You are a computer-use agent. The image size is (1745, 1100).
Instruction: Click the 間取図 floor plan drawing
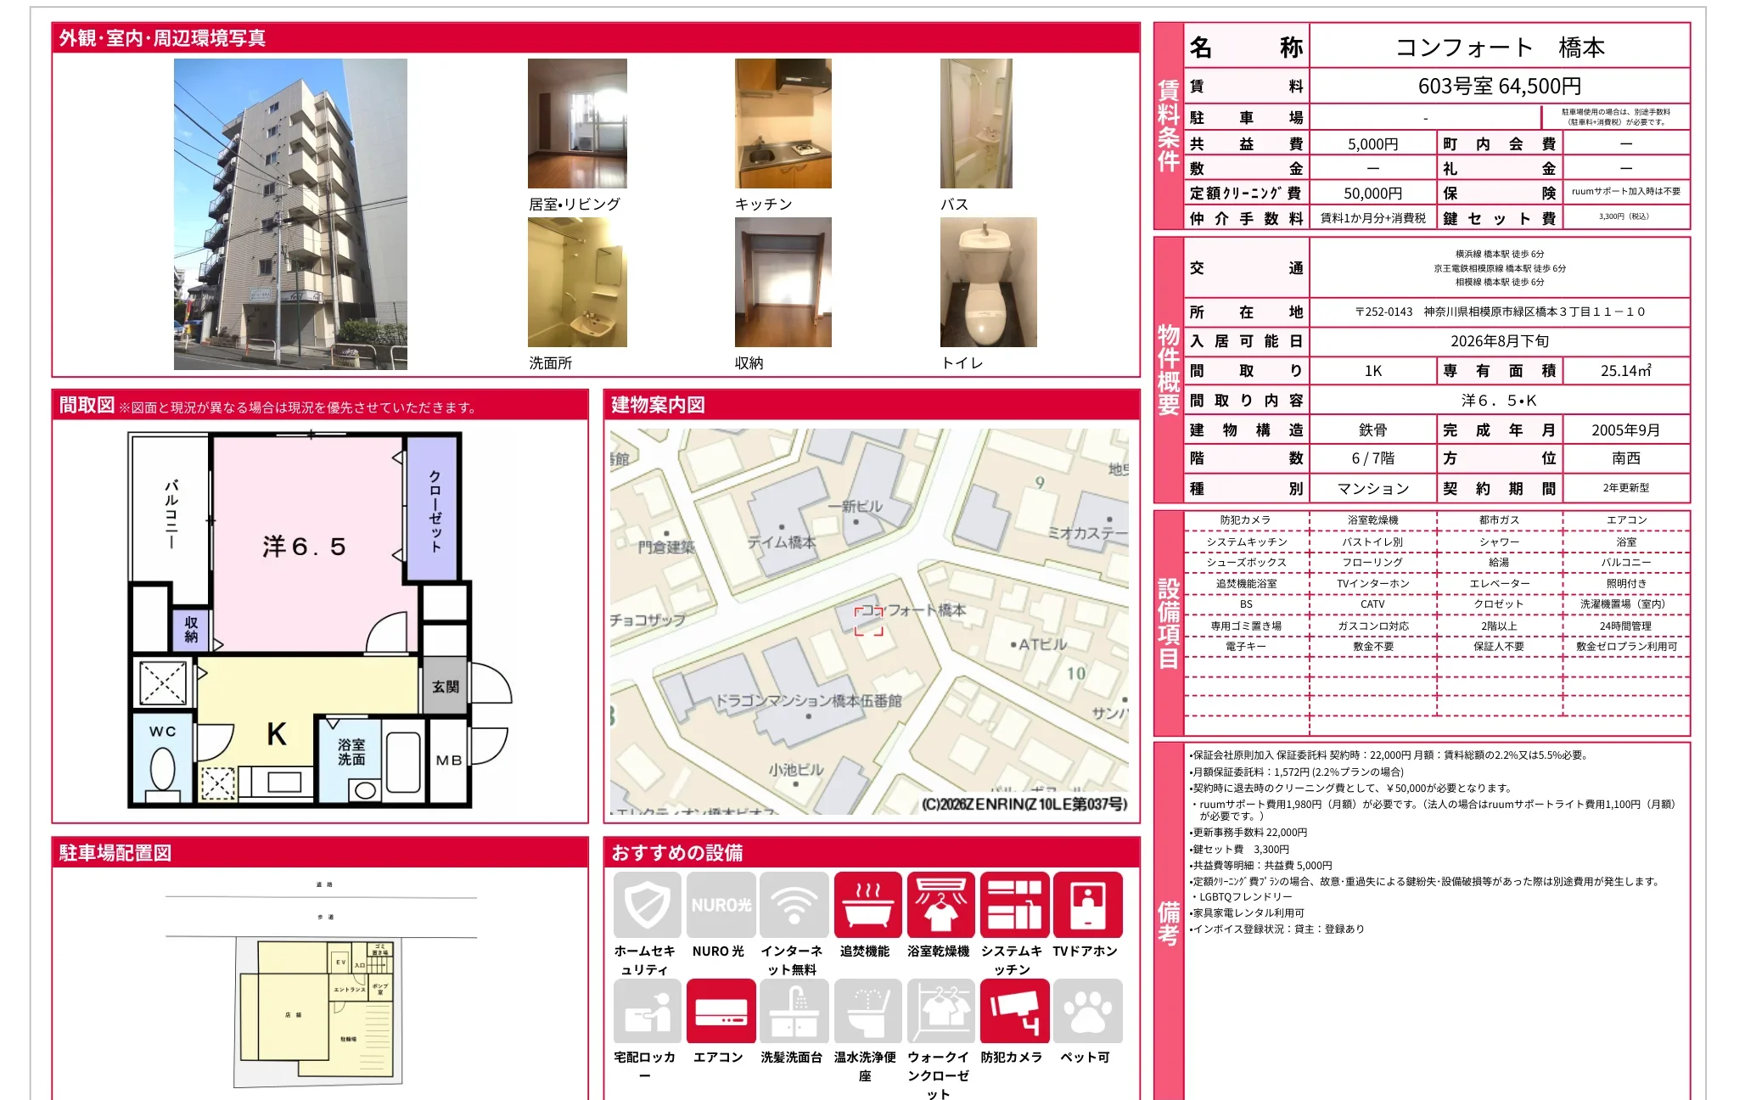click(x=320, y=620)
